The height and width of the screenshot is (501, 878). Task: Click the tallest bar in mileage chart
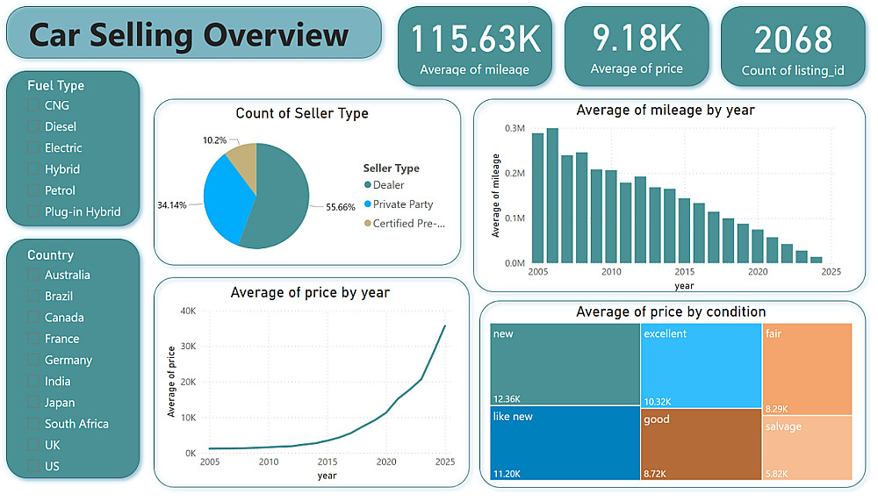pos(552,196)
